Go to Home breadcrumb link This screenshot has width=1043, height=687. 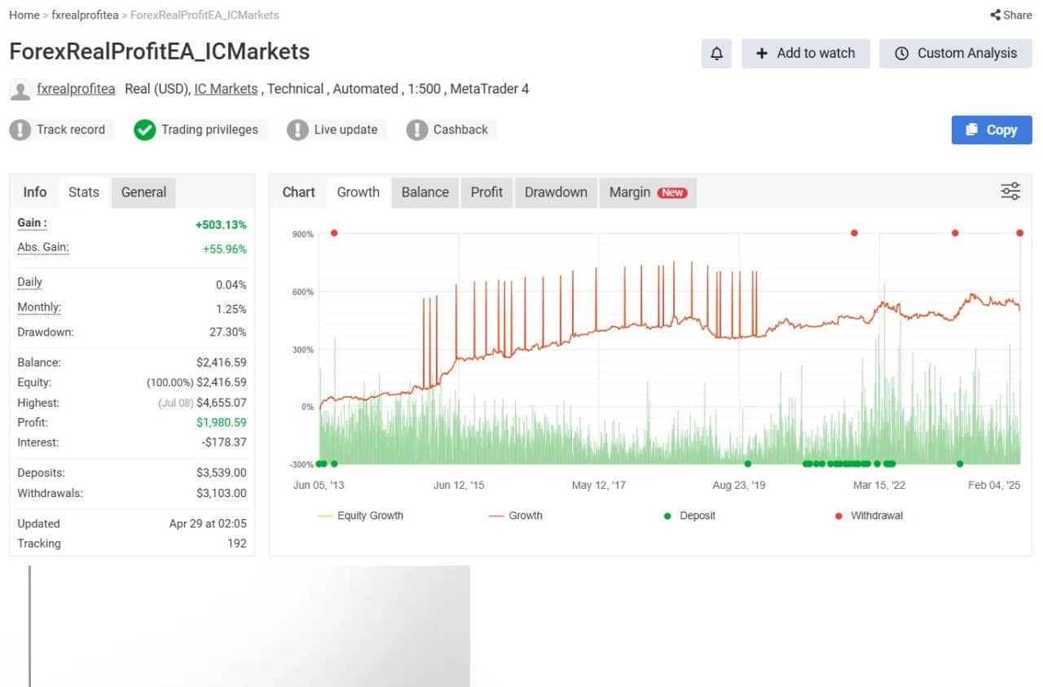tap(24, 15)
